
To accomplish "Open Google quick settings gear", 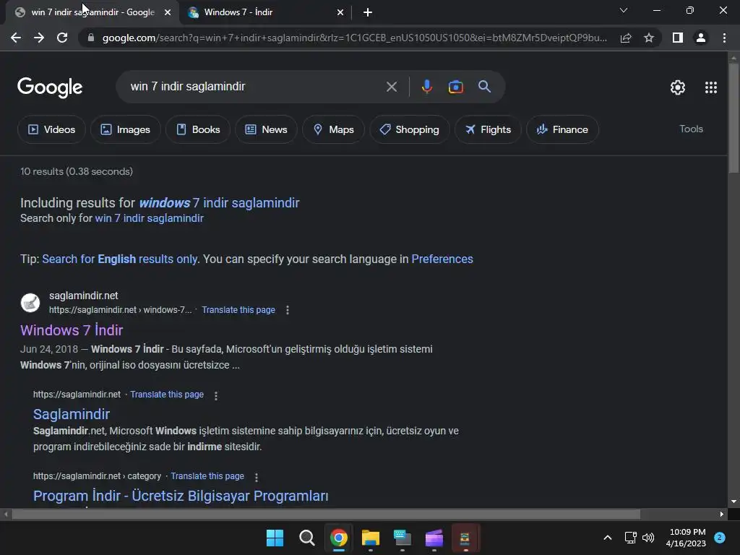I will point(678,87).
